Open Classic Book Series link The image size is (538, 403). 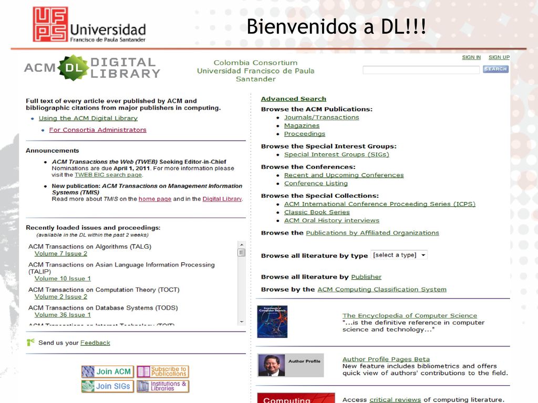317,212
